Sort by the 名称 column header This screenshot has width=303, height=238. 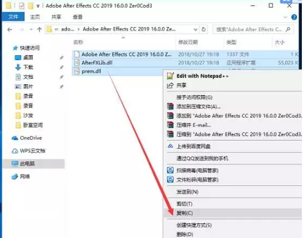[x=78, y=42]
